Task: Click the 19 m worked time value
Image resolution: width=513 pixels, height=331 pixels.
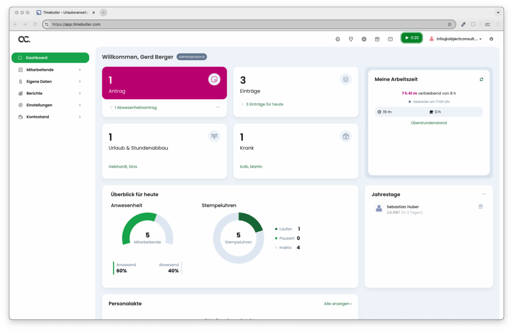Action: tap(384, 112)
